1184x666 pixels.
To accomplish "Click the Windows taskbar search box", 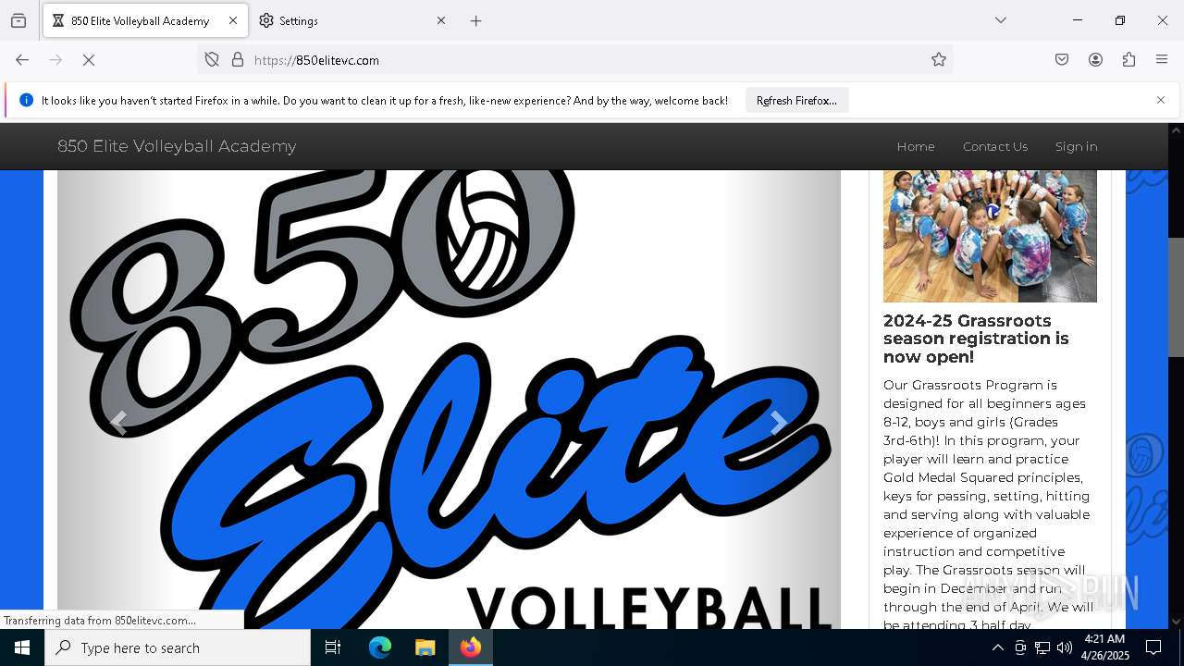I will click(178, 647).
